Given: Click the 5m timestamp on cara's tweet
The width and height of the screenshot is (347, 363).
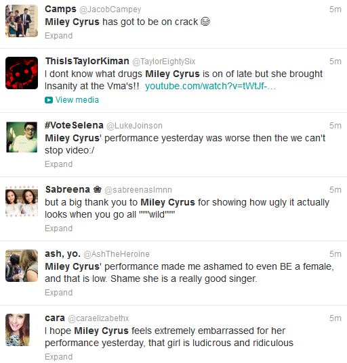Looking at the screenshot, I should tap(335, 318).
